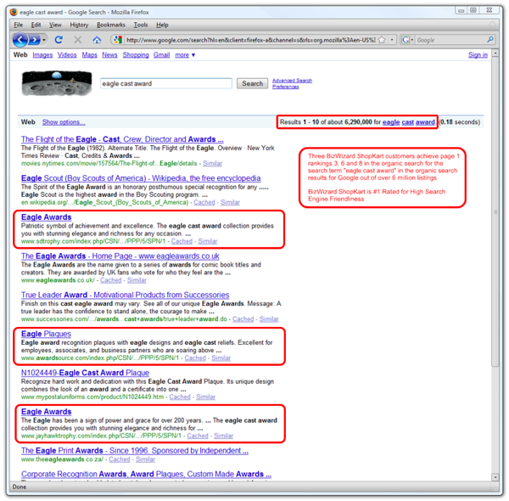This screenshot has width=509, height=501.
Task: Open the Tools menu
Action: tap(141, 25)
